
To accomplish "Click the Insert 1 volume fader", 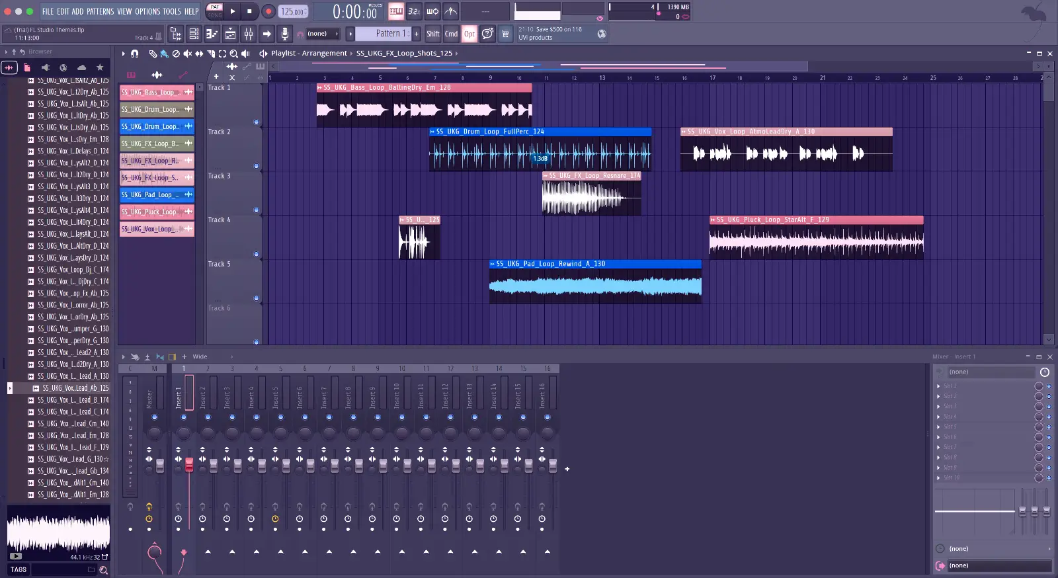I will coord(189,465).
